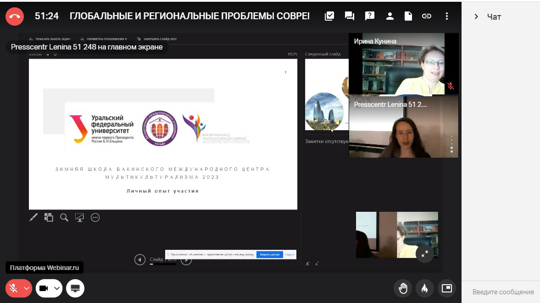Click the red hang-up call button

15,16
